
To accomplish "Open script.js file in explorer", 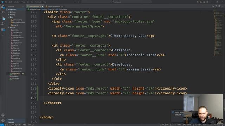I will click(15, 25).
